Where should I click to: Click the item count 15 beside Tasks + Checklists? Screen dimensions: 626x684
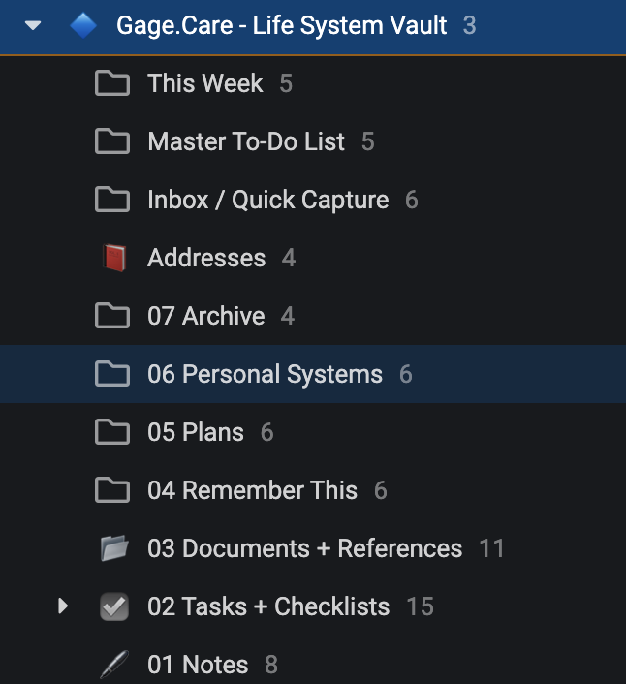(421, 606)
